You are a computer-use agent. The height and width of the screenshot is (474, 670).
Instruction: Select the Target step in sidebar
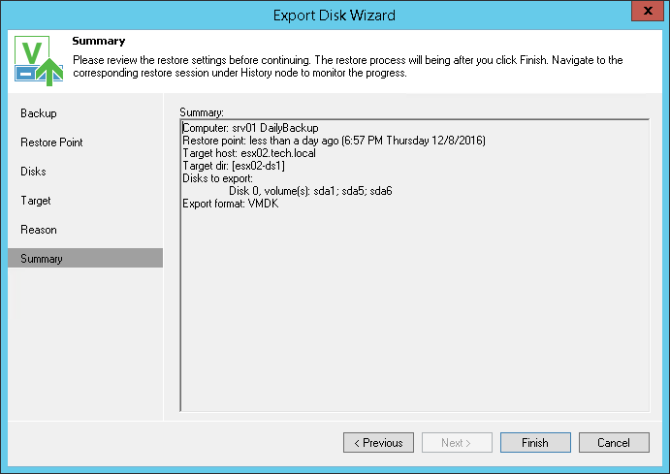tap(36, 201)
